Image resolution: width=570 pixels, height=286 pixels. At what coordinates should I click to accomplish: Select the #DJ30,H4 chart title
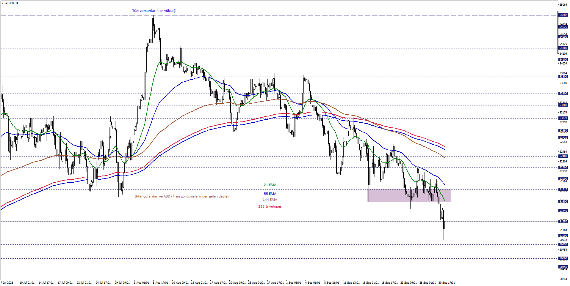point(12,3)
